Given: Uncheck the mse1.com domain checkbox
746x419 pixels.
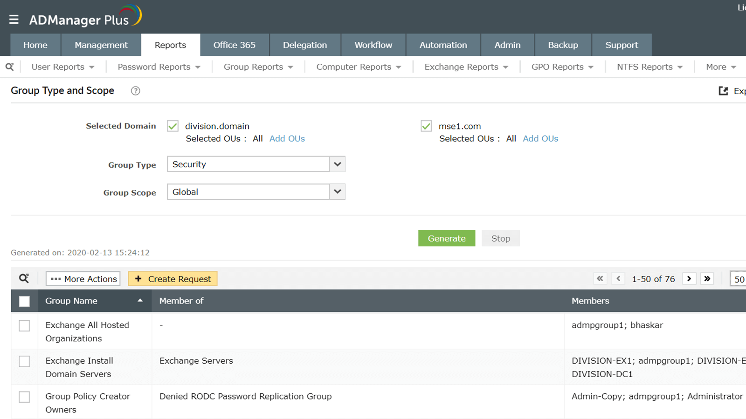Looking at the screenshot, I should (x=426, y=126).
